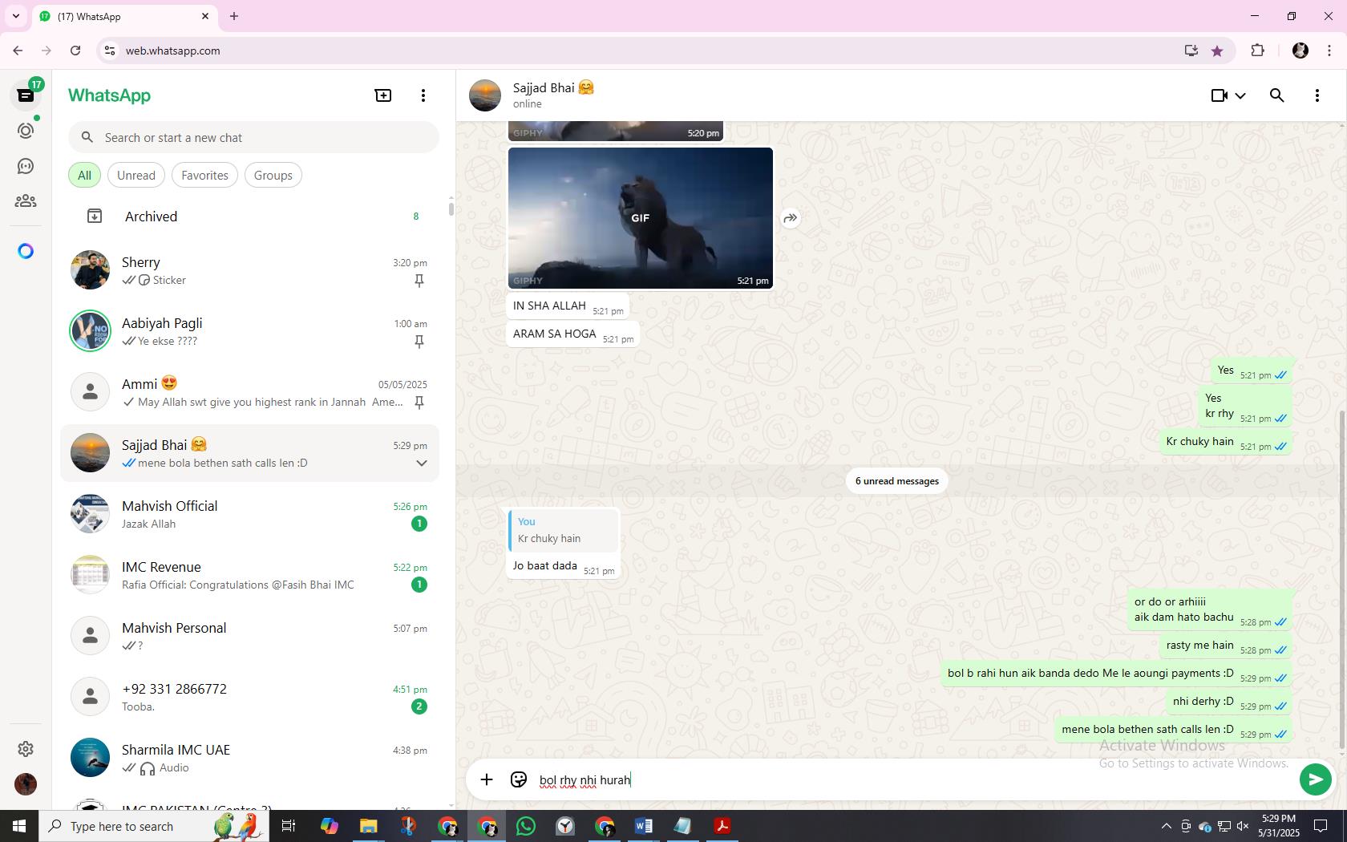Open Mahvish Personal chat

tap(250, 636)
